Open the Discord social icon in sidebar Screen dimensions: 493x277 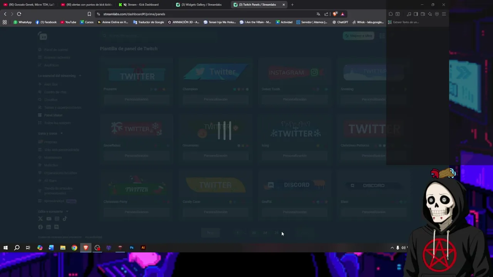point(57,227)
